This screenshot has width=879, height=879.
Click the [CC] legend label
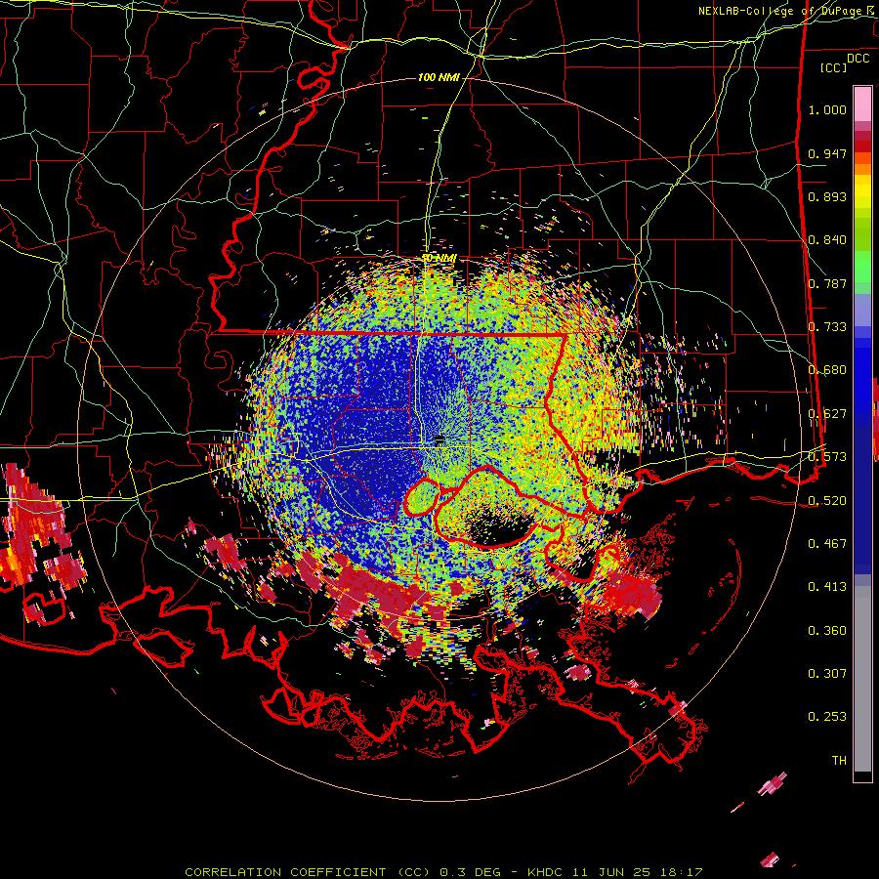pos(834,67)
